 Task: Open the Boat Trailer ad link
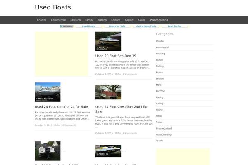tap(174, 26)
